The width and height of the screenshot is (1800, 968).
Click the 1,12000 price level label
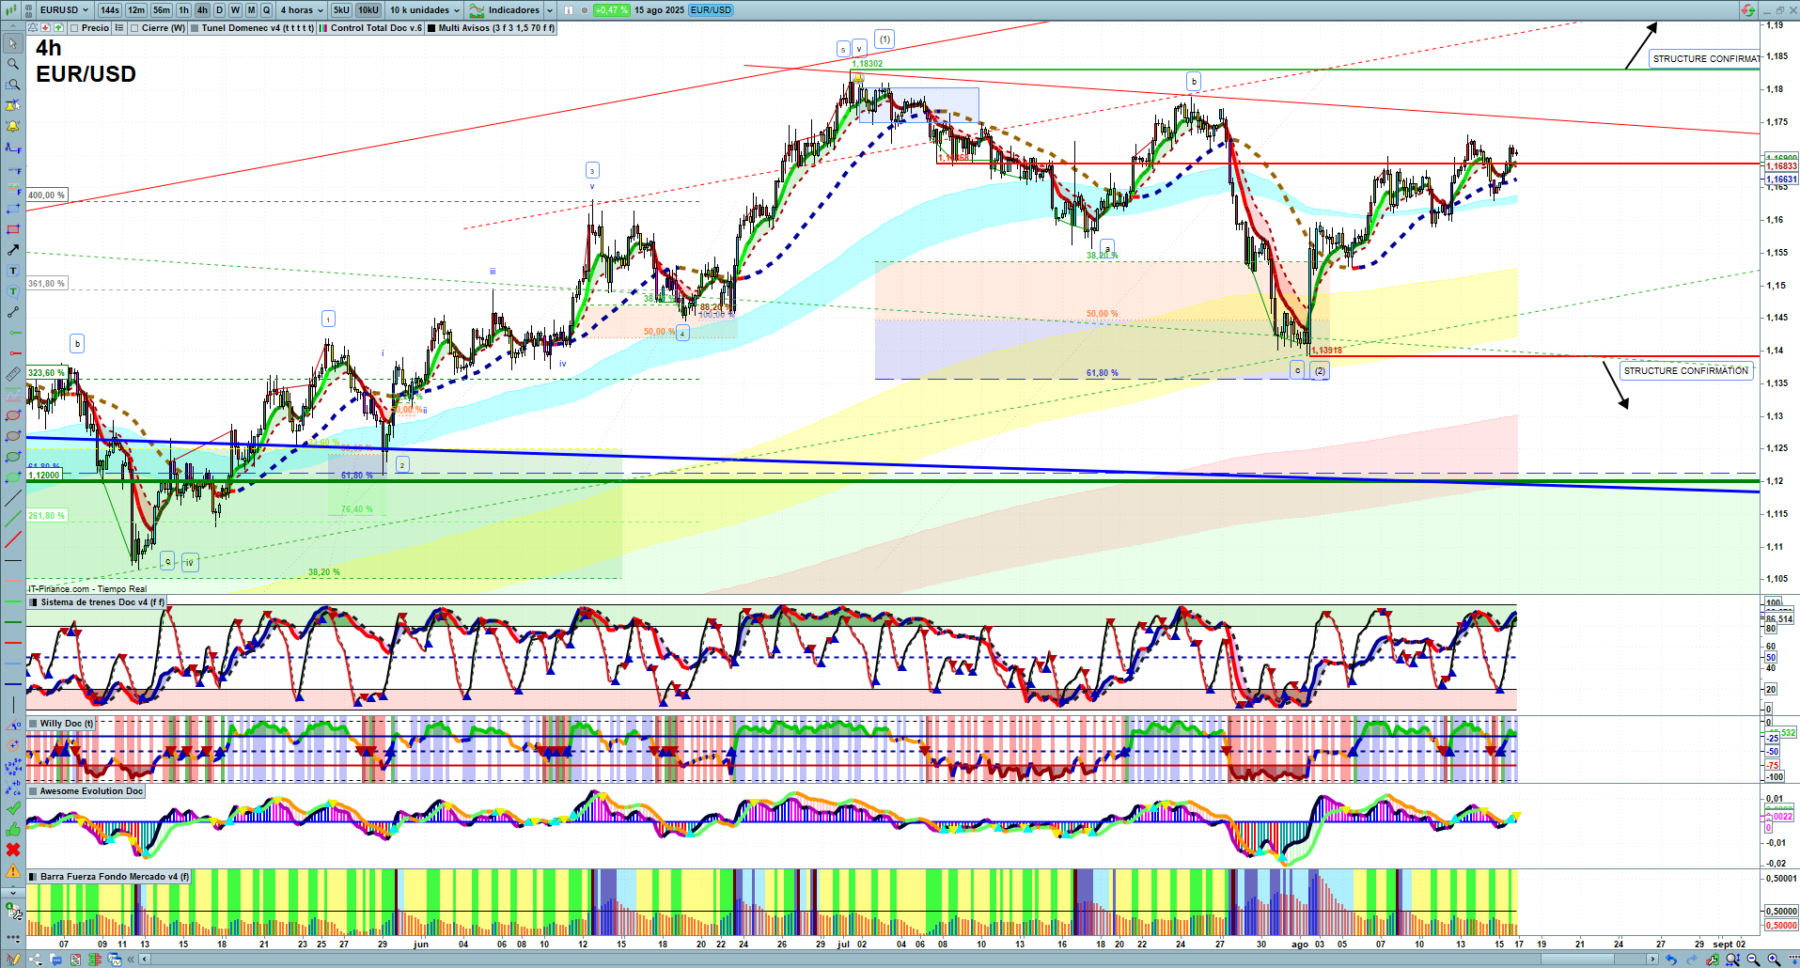[44, 476]
